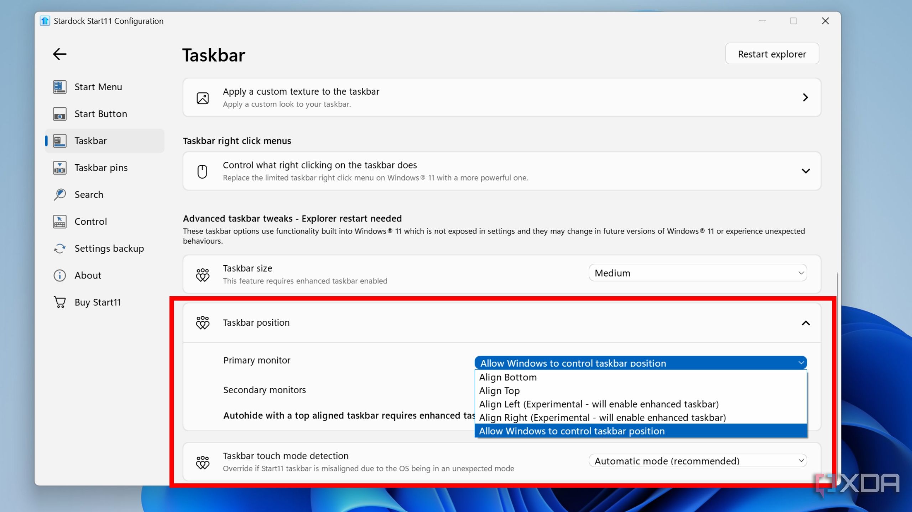
Task: Click the Taskbar position hearts icon
Action: pos(203,322)
